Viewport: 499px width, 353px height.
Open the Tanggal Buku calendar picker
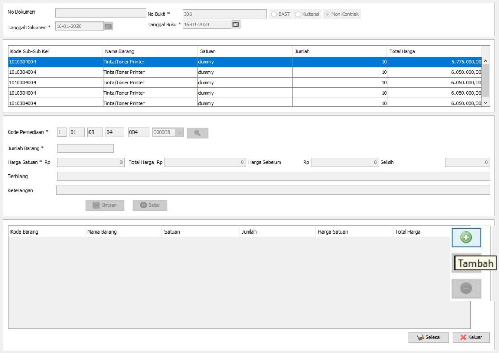pyautogui.click(x=236, y=24)
